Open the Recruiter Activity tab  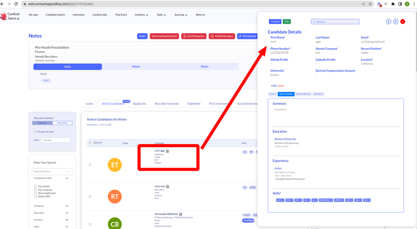(303, 94)
